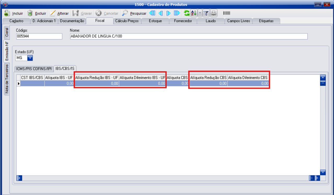Go to the next record arrow
Viewport: 334px width, 195px height.
169,13
